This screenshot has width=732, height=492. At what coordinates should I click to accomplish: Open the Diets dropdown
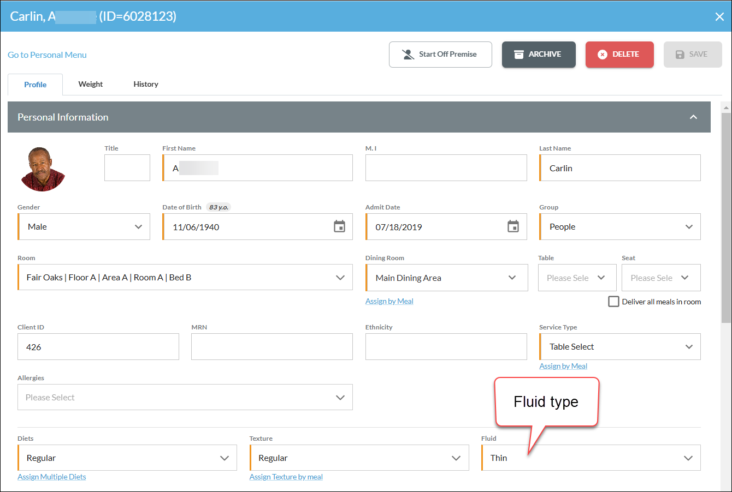coord(127,458)
